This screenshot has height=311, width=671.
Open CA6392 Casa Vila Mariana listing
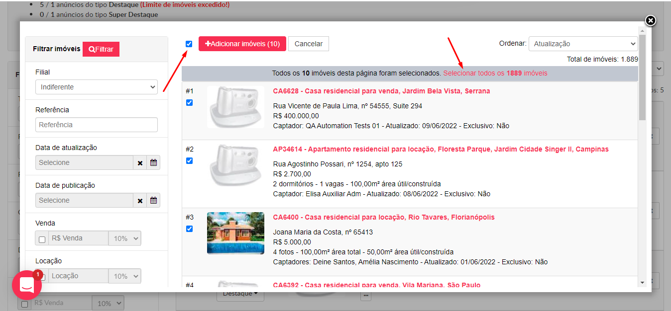click(377, 285)
